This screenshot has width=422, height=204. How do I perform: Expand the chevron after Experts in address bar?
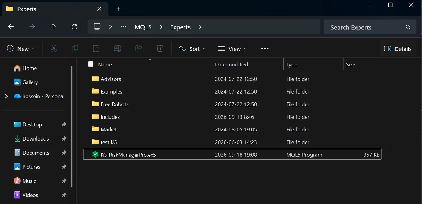click(x=200, y=27)
